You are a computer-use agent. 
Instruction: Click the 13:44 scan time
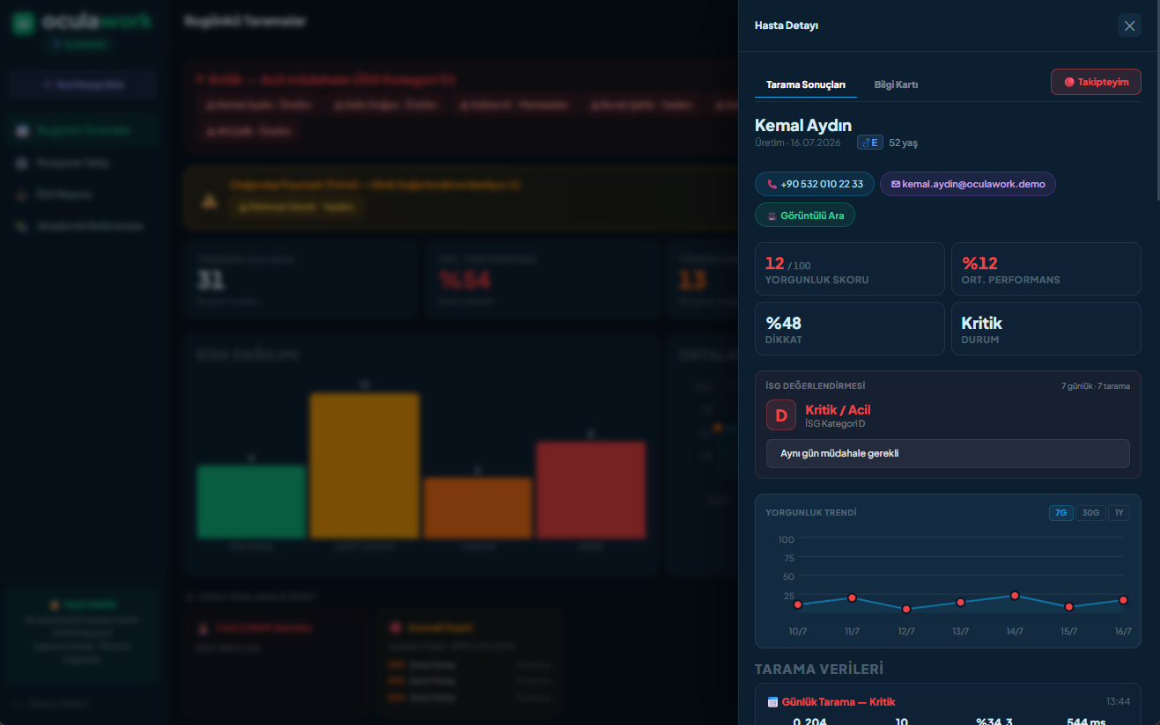(1118, 702)
